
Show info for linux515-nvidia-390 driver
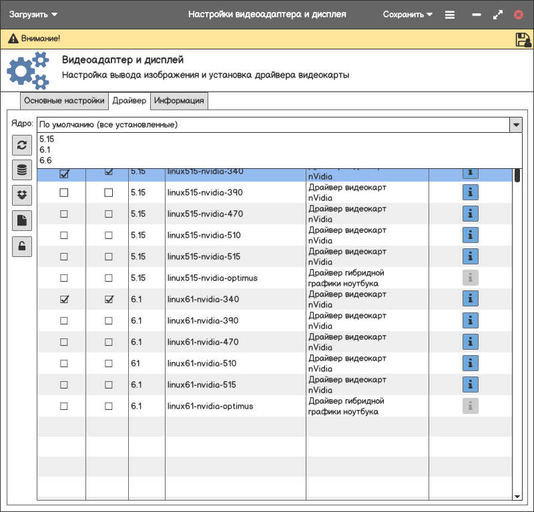point(471,192)
